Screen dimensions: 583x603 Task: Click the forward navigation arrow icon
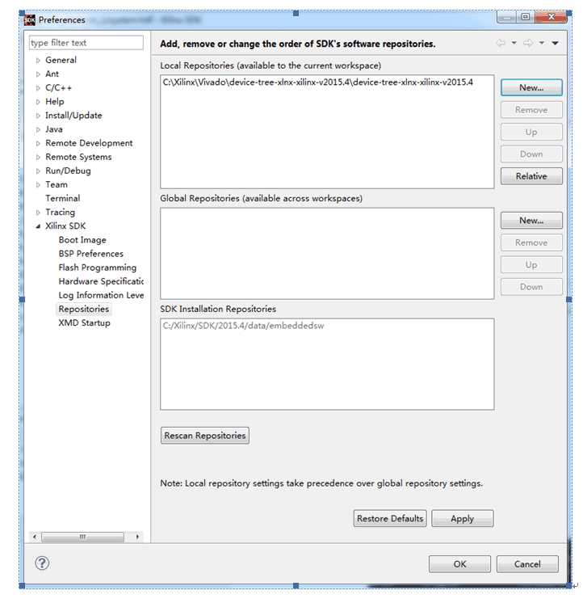click(x=528, y=43)
